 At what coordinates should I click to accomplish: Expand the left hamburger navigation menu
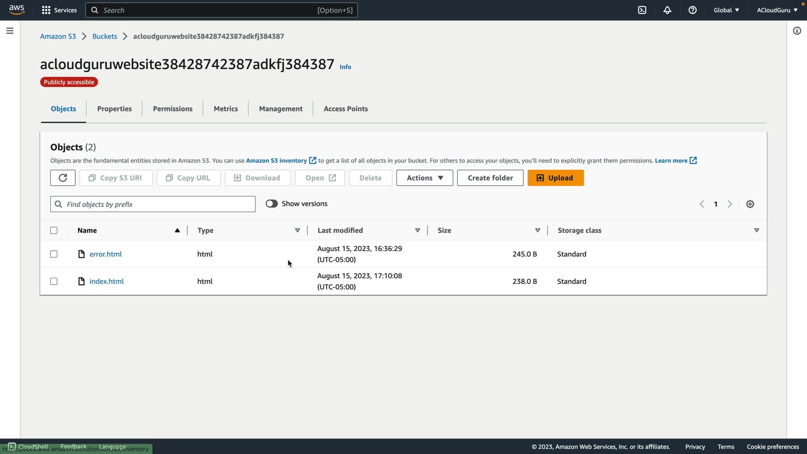coord(10,31)
